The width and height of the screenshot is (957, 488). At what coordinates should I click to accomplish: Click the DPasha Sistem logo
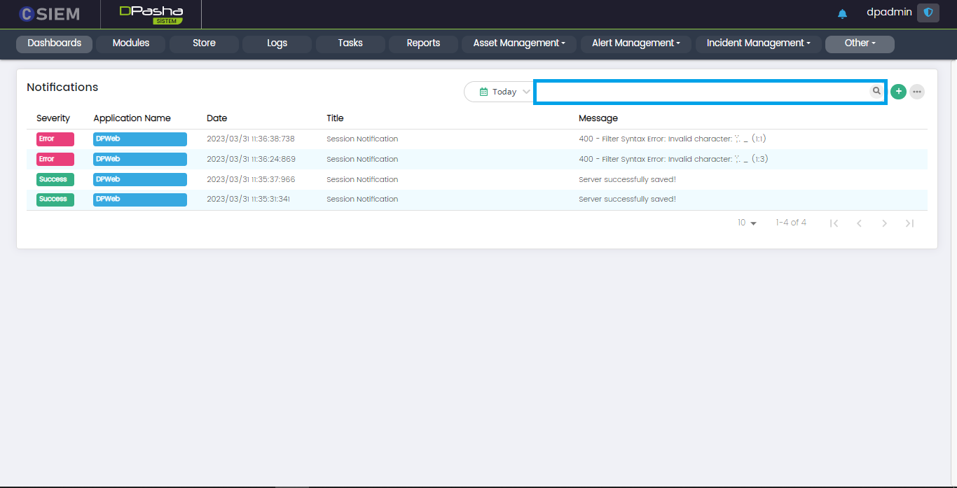pos(151,14)
